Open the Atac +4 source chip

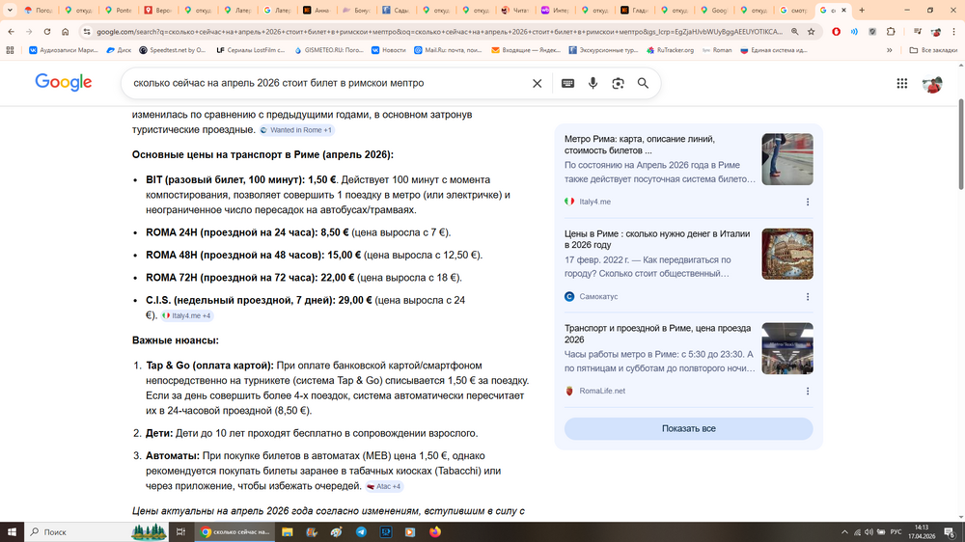(x=384, y=487)
